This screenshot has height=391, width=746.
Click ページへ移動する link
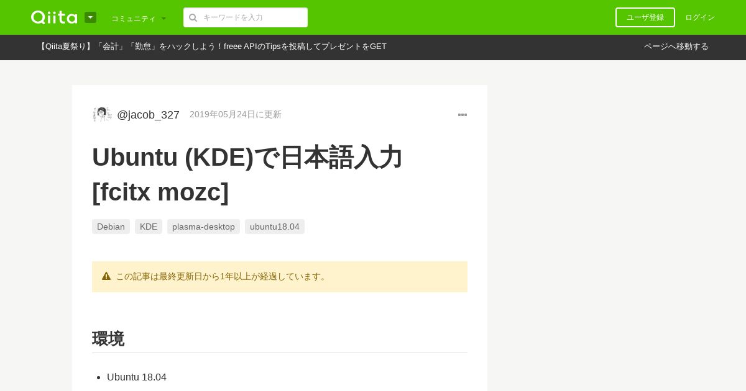pyautogui.click(x=676, y=47)
